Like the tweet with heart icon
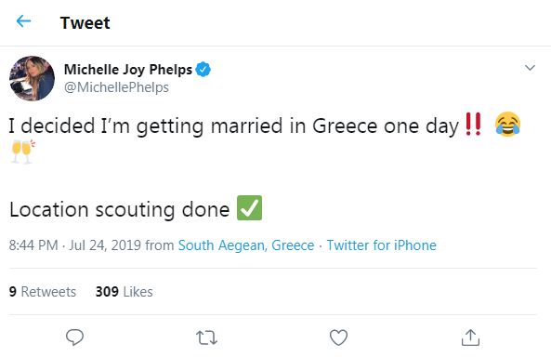551x357 pixels. coord(338,337)
